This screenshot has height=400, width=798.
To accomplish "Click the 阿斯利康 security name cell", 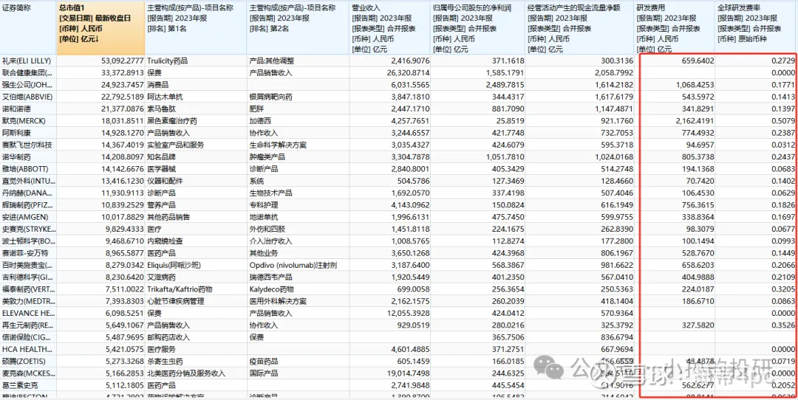I will point(16,133).
